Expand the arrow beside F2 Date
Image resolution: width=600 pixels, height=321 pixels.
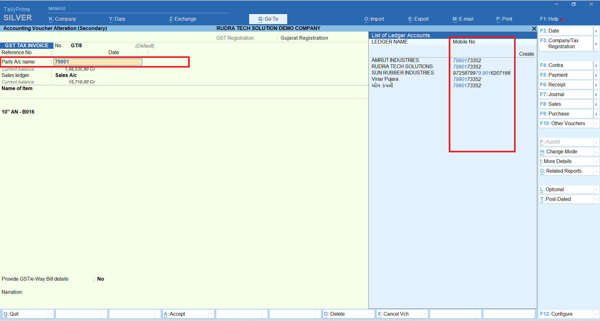click(x=596, y=31)
